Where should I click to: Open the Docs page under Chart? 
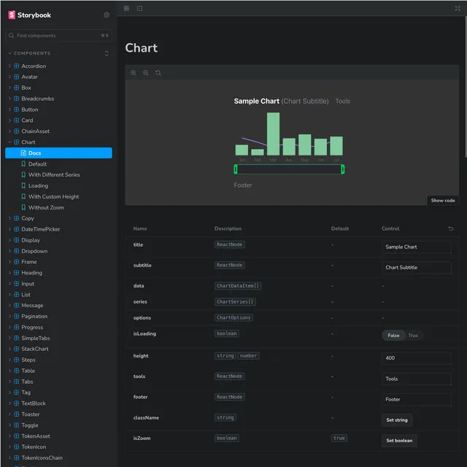(x=58, y=153)
